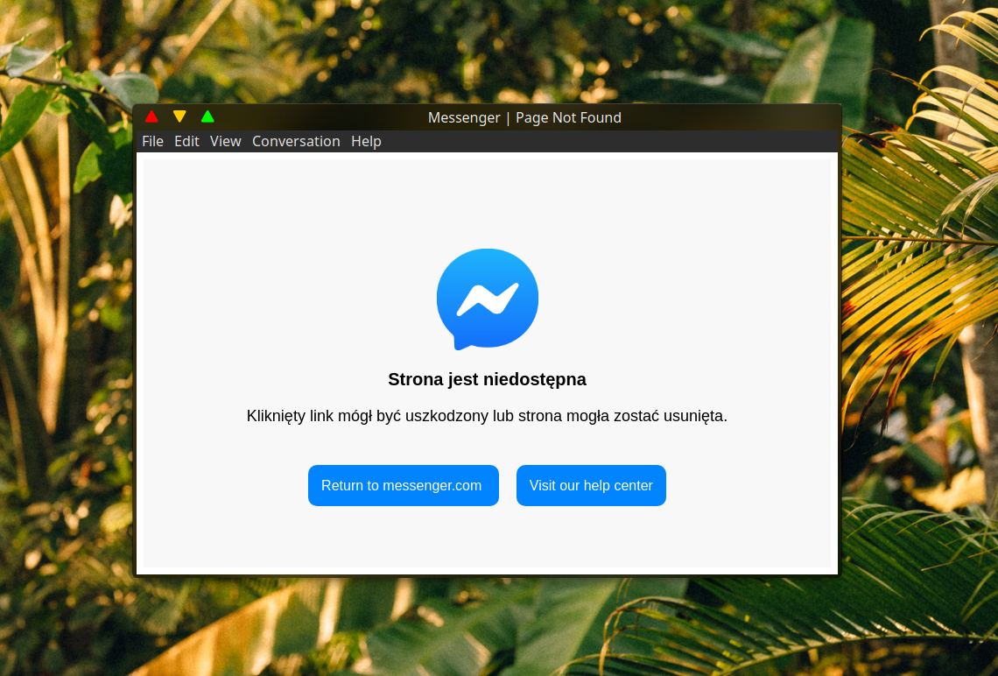Click the Messenger logo icon
Screen dimensions: 998x676
[x=488, y=299]
